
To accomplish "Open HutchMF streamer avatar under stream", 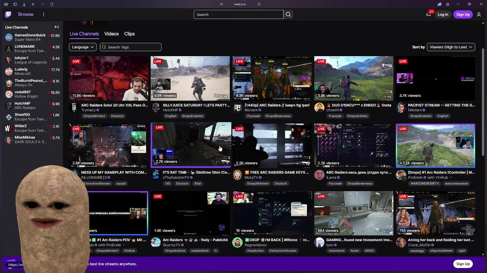I will pyautogui.click(x=156, y=108).
